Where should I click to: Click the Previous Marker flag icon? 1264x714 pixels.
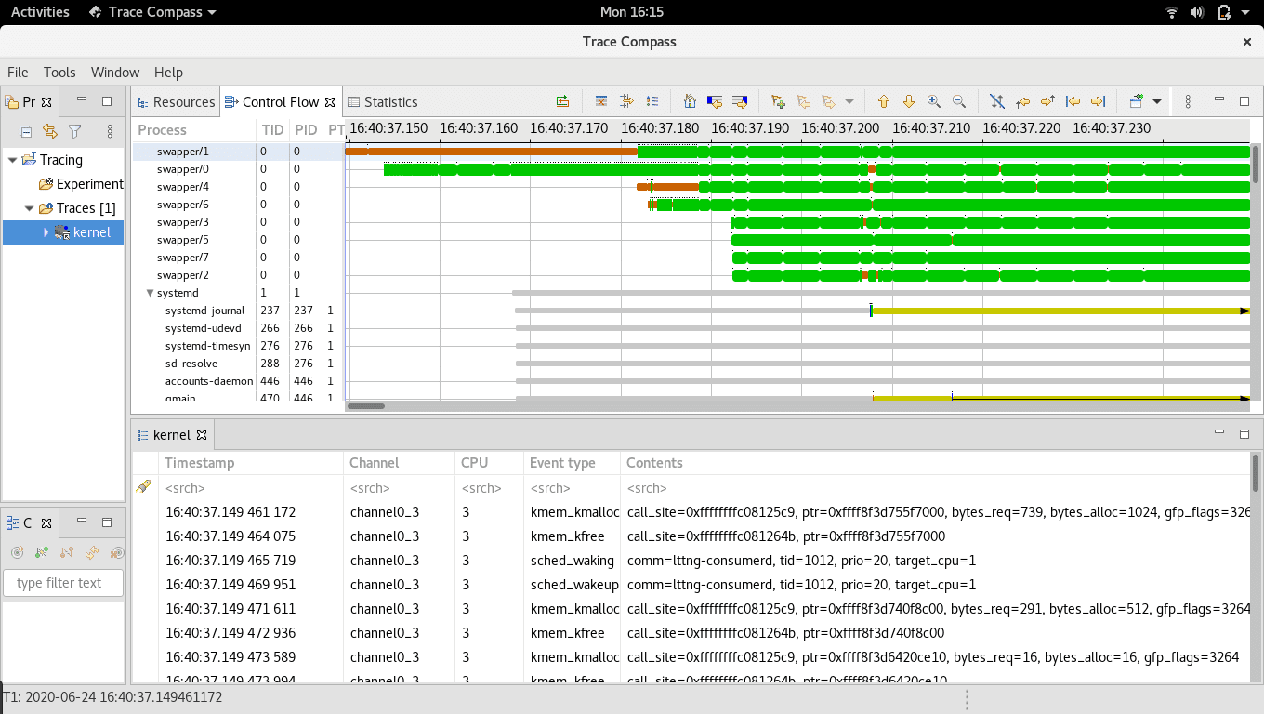(x=804, y=101)
